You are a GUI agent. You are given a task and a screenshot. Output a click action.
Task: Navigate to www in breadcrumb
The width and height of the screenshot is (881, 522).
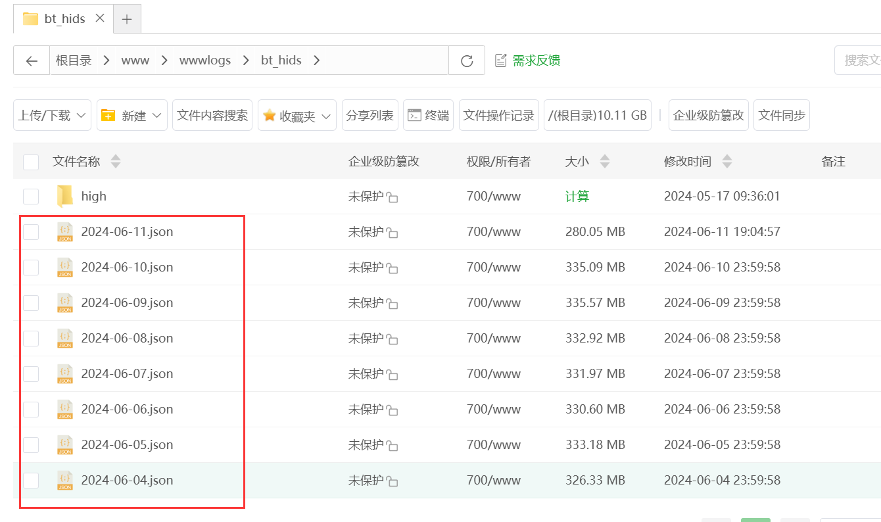tap(135, 60)
